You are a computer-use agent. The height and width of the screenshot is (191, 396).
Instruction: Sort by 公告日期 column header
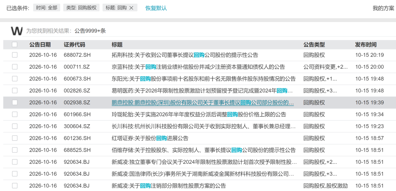click(x=40, y=45)
